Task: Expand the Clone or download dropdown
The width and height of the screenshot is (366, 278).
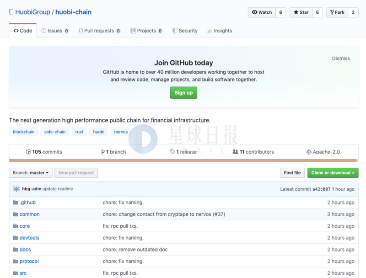Action: (x=333, y=173)
